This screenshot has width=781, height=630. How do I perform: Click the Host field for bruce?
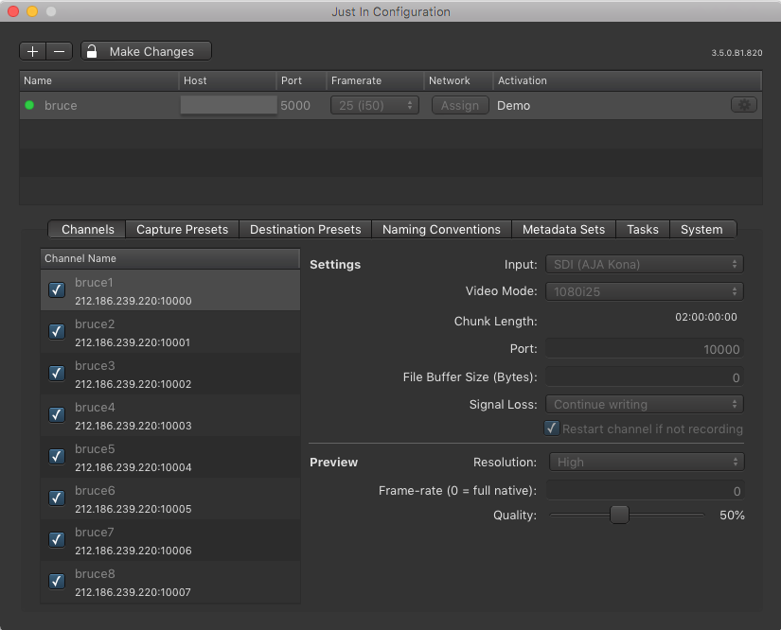229,105
